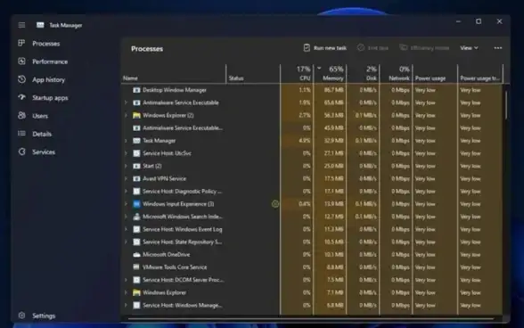
Task: Expand the Task Manager process row
Action: [x=126, y=141]
